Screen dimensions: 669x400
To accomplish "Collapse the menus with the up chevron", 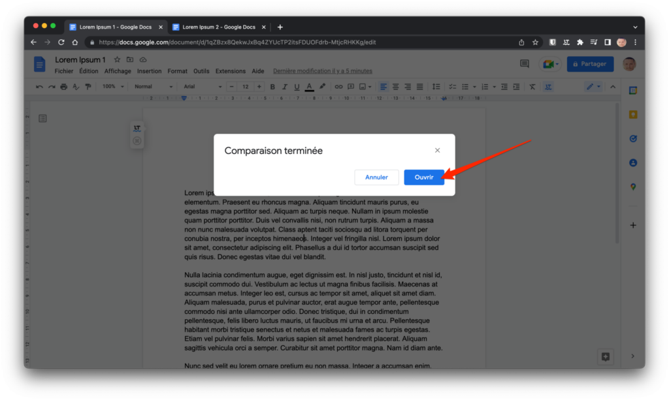I will click(613, 87).
